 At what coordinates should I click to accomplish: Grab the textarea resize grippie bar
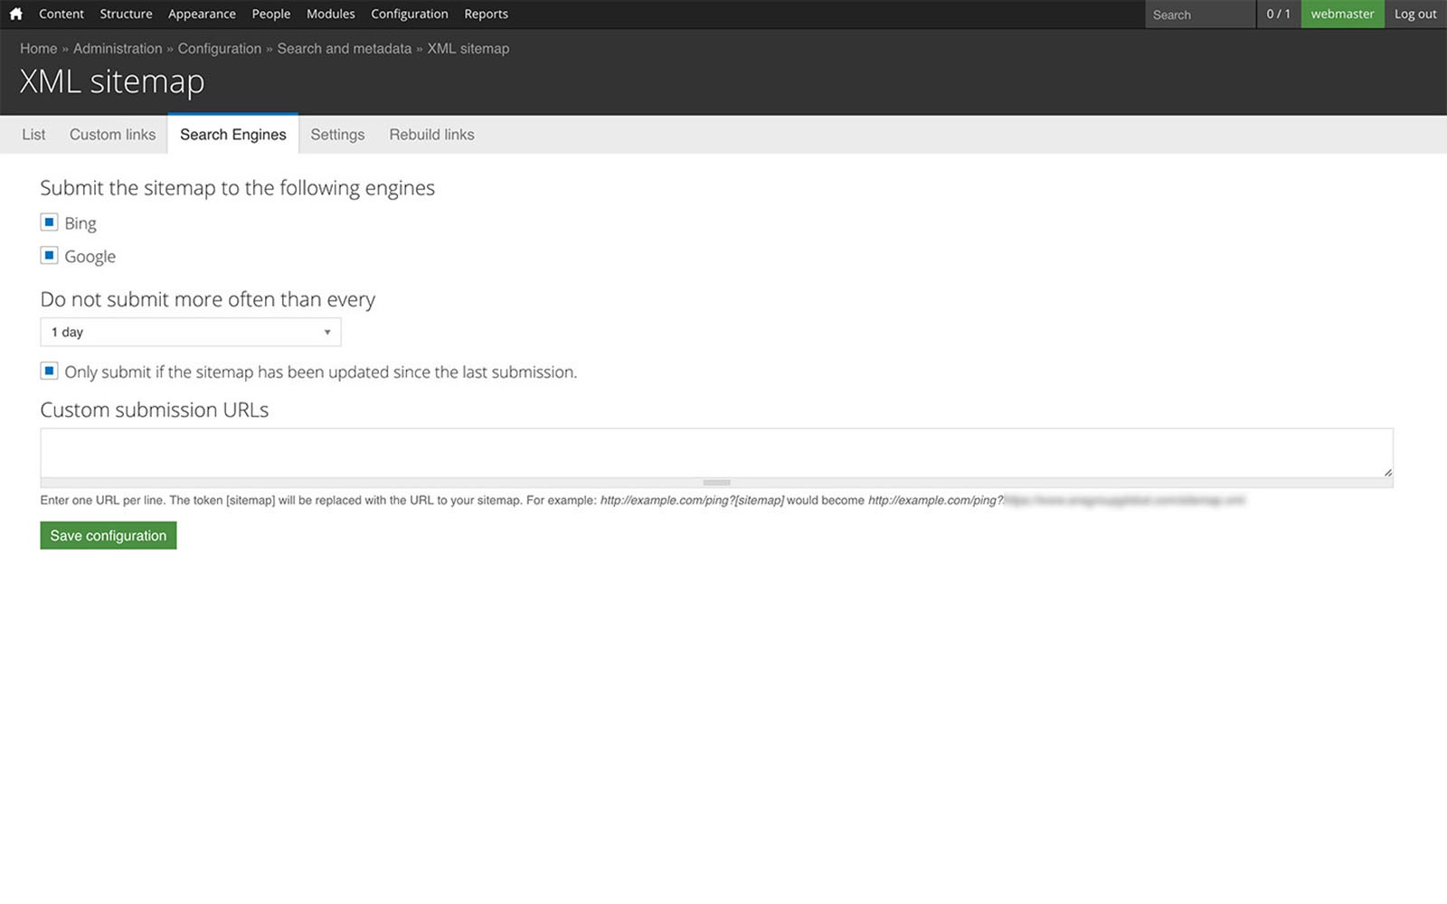click(716, 483)
